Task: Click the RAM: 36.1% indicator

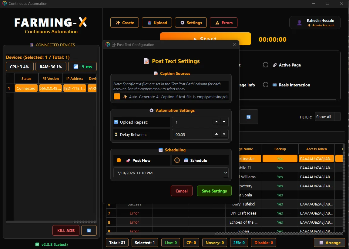Action: (x=51, y=66)
